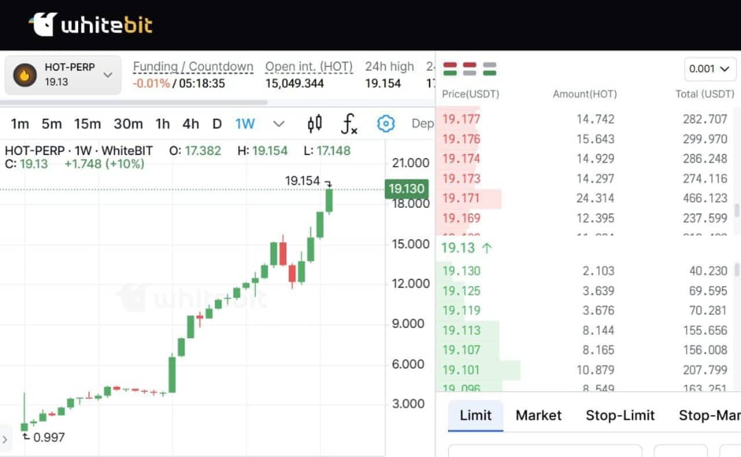Click the ask price 19.174
Screen dimensions: 741x457
461,159
